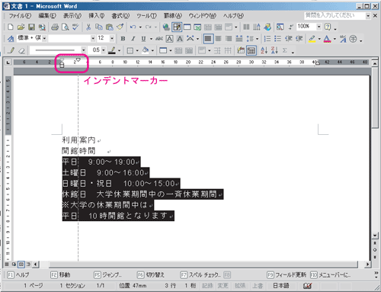Click the Cut scissors icon
This screenshot has width=381, height=292.
88,27
